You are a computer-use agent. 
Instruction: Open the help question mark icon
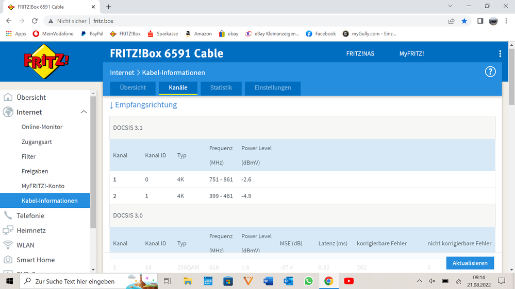point(490,72)
